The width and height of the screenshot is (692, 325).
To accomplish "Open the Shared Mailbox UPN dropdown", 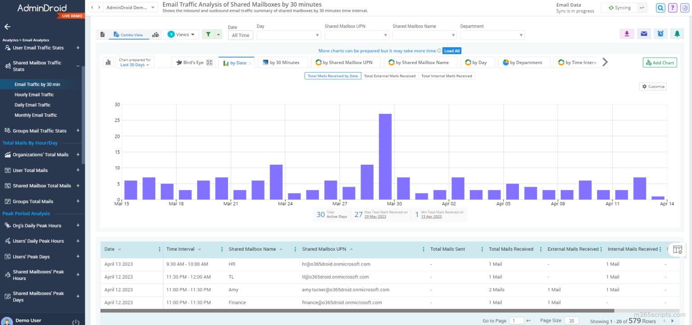I will coord(356,35).
